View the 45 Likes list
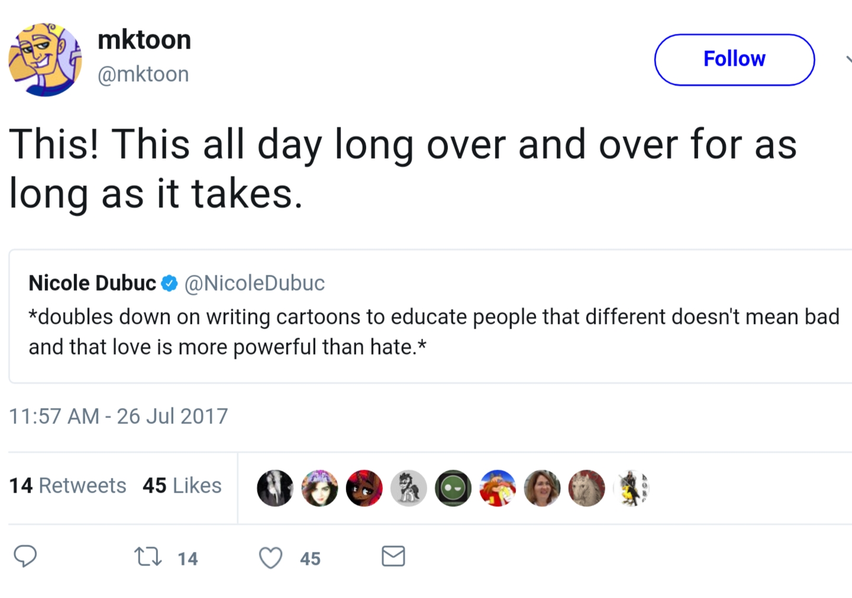 [x=182, y=486]
